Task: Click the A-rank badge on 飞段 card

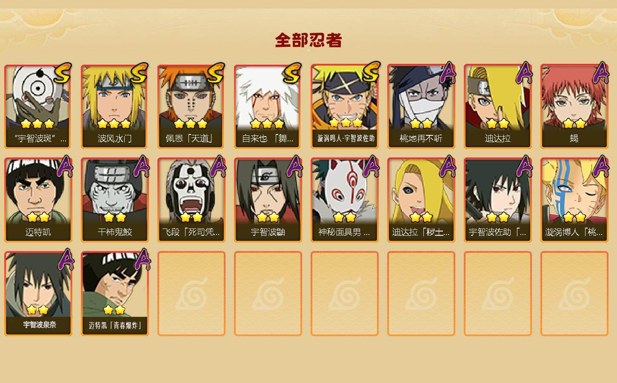Action: (218, 166)
